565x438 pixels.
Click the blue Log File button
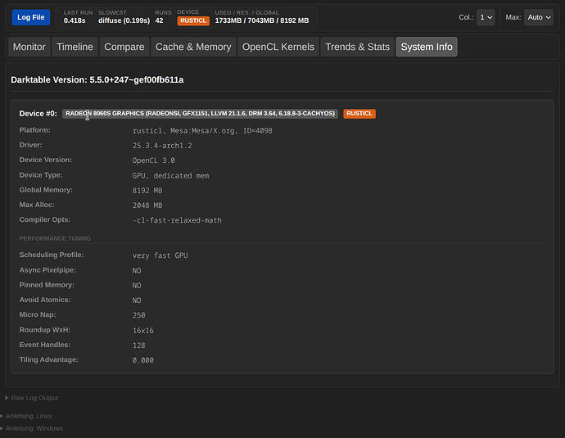tap(30, 17)
